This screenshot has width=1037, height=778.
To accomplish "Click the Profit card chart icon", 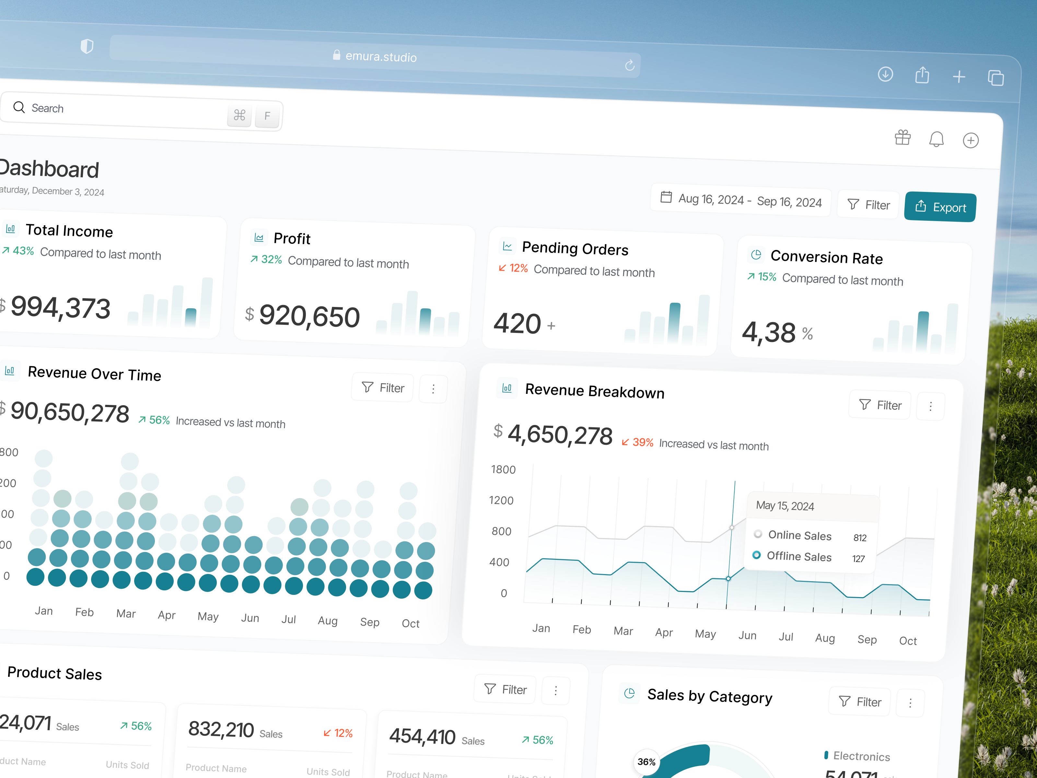I will pos(259,238).
